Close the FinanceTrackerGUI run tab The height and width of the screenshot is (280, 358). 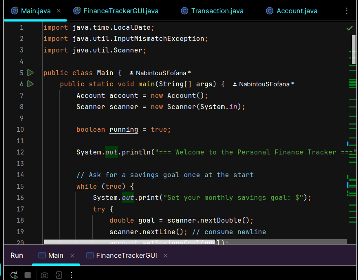click(166, 256)
